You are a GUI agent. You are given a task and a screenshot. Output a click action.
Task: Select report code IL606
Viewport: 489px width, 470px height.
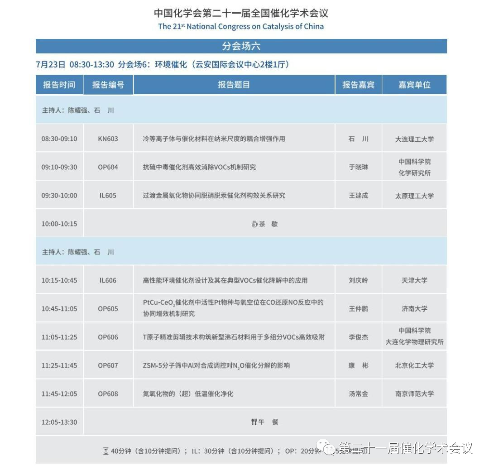pyautogui.click(x=108, y=280)
